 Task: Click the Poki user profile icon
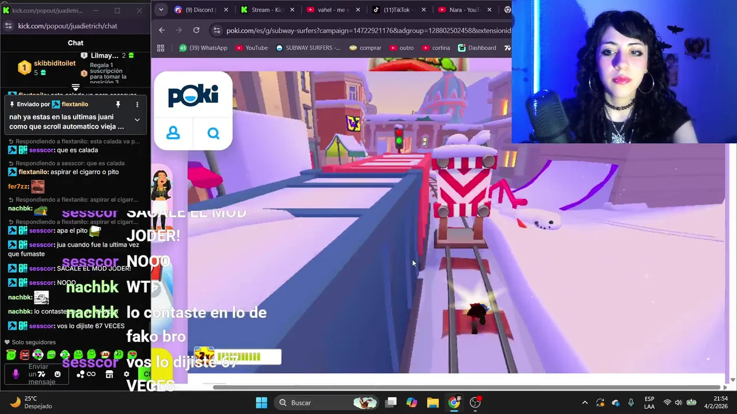pyautogui.click(x=173, y=133)
